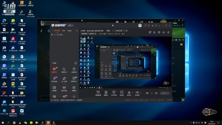Open the record video icon in bottom bar
Screen dimensions: 222x125
(147, 93)
